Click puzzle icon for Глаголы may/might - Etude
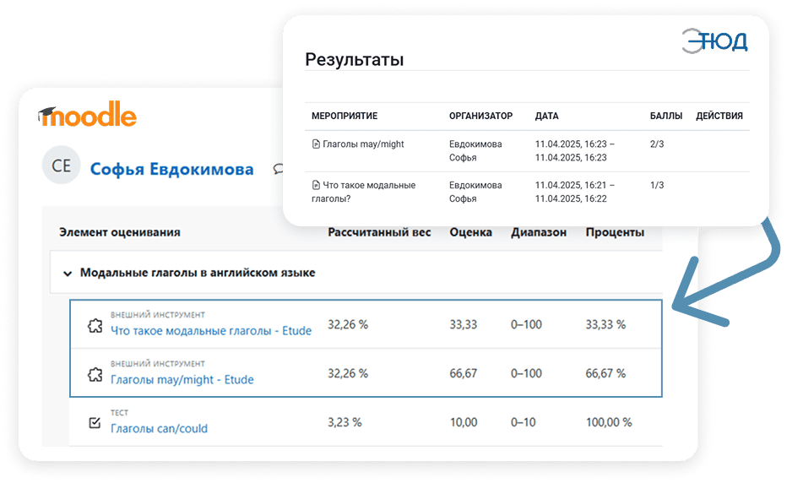This screenshot has height=483, width=803. coord(95,373)
